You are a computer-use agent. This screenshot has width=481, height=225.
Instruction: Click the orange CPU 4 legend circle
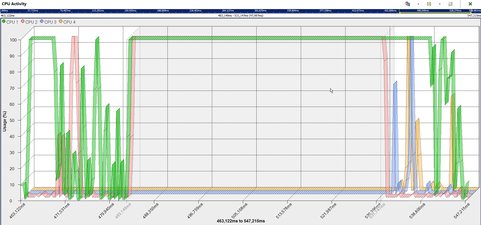[x=61, y=22]
